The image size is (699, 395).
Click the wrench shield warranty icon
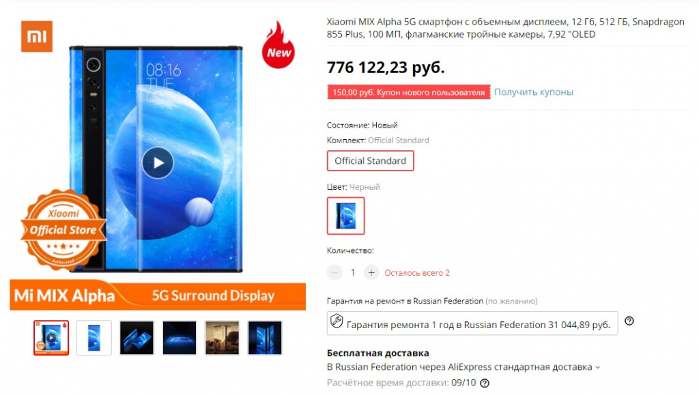tap(337, 321)
